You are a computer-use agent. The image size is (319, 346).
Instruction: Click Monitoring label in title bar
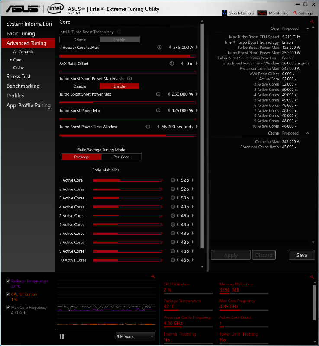[x=279, y=13]
